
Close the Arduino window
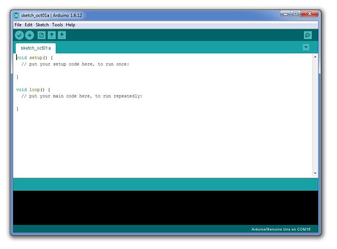pyautogui.click(x=310, y=14)
